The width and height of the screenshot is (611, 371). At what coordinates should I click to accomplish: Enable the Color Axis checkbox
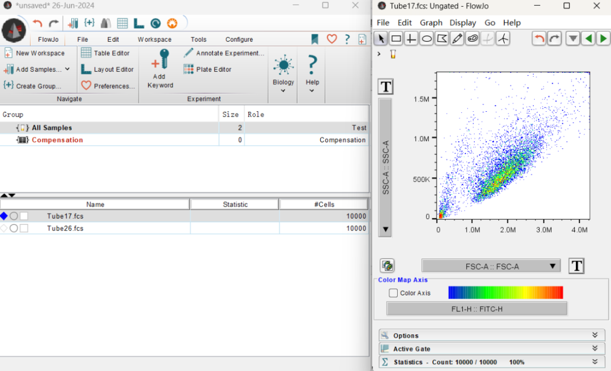coord(393,293)
